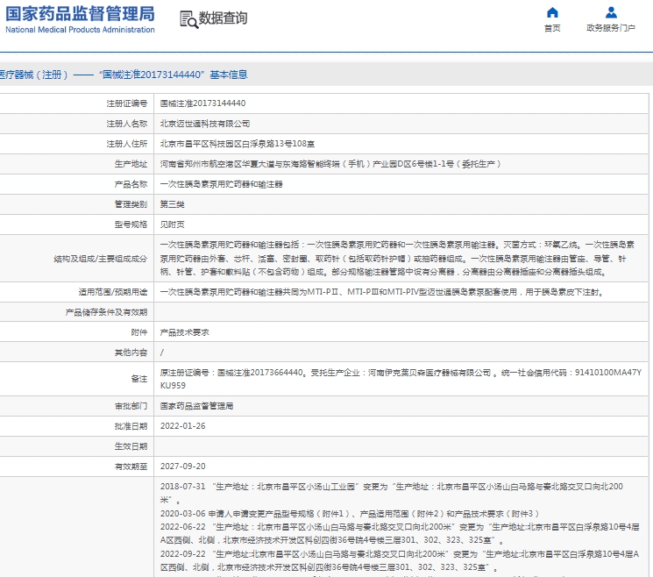Click the 注册人名称 row label

pyautogui.click(x=126, y=124)
